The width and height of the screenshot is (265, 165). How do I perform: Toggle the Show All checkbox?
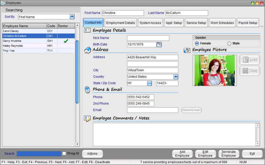click(x=64, y=153)
